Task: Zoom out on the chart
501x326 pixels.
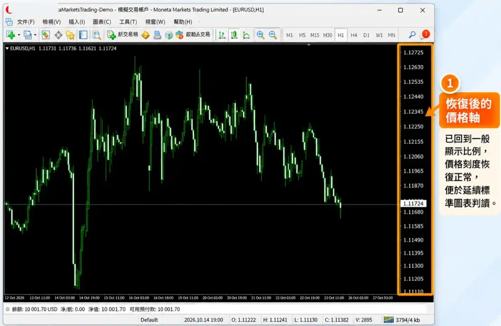Action: [x=273, y=35]
